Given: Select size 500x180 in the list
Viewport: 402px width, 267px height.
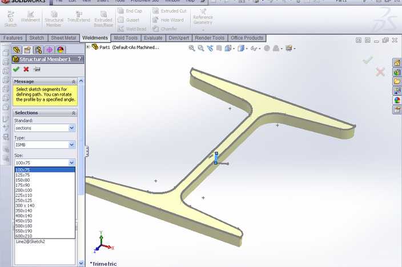Looking at the screenshot, I should pos(45,226).
